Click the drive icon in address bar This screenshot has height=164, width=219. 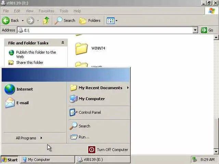[21, 30]
